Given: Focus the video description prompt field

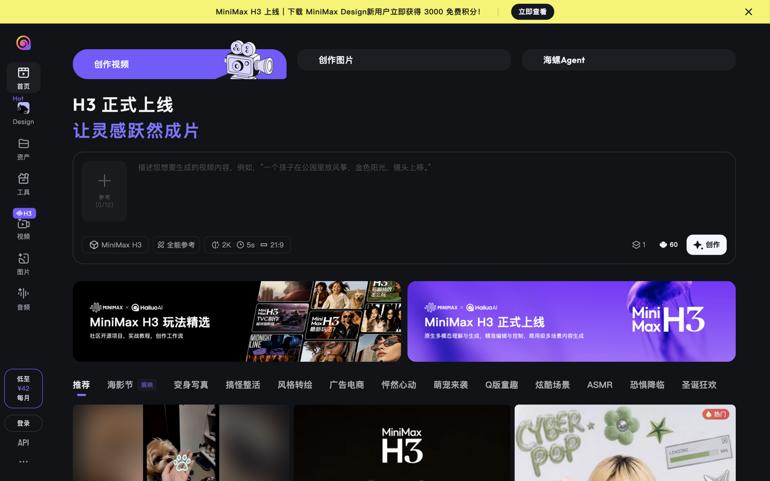Looking at the screenshot, I should (432, 192).
